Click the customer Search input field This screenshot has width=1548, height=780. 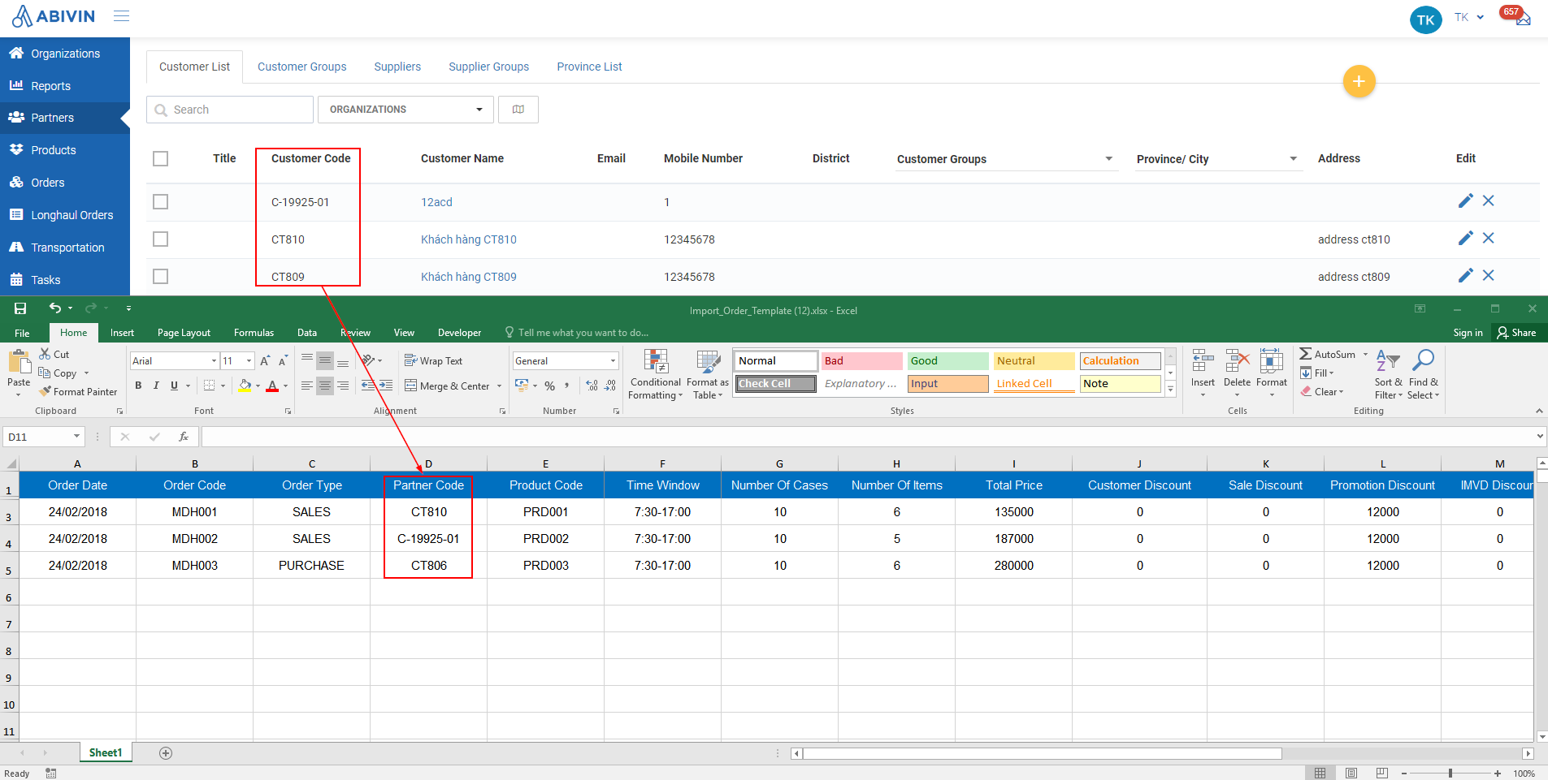230,110
